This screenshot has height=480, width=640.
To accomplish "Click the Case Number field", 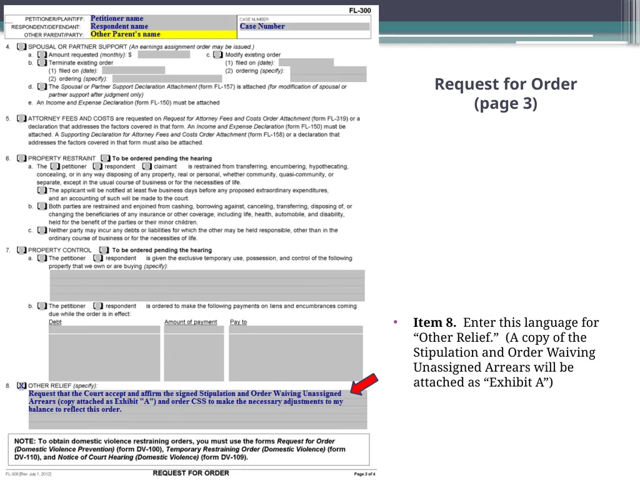I will click(x=304, y=26).
